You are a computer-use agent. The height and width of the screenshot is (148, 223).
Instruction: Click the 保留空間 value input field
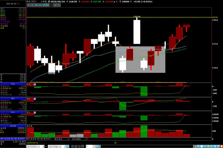coord(89,146)
